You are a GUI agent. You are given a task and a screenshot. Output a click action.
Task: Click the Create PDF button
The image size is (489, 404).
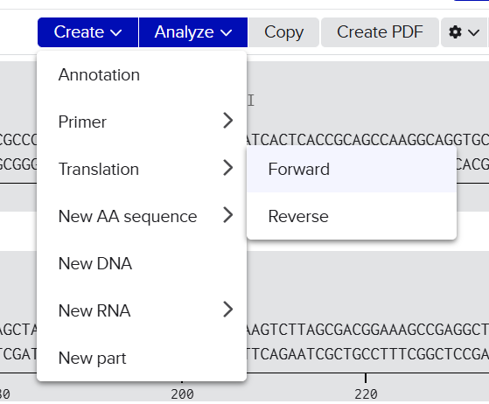(x=380, y=32)
